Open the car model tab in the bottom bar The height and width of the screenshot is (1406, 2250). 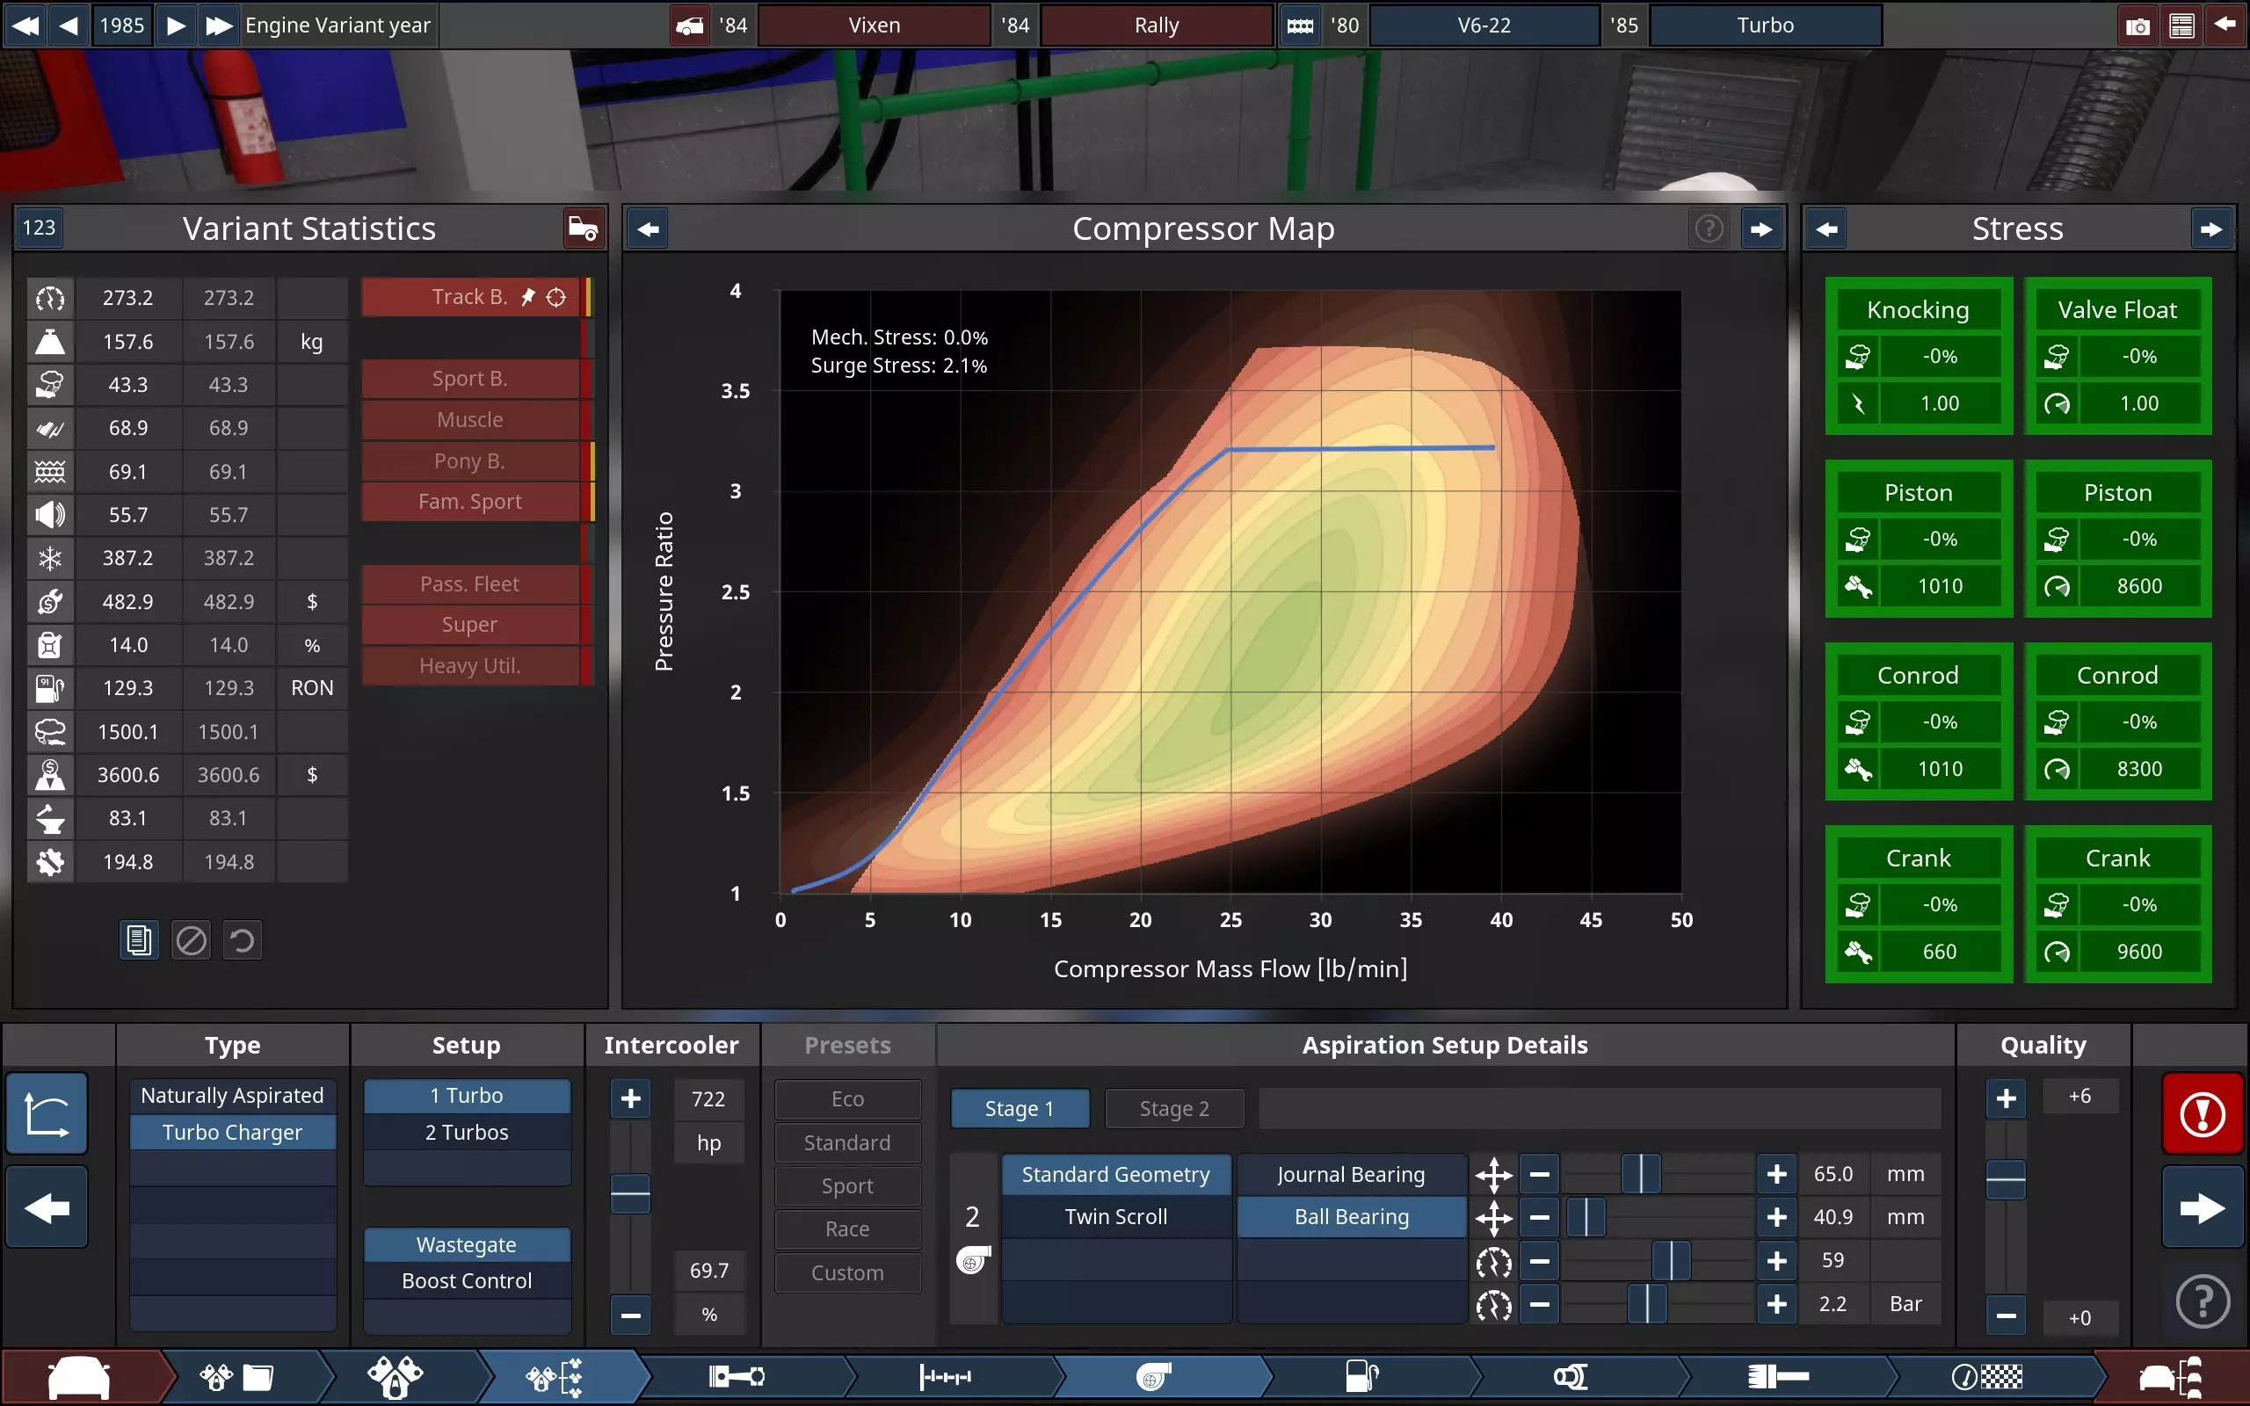point(79,1377)
